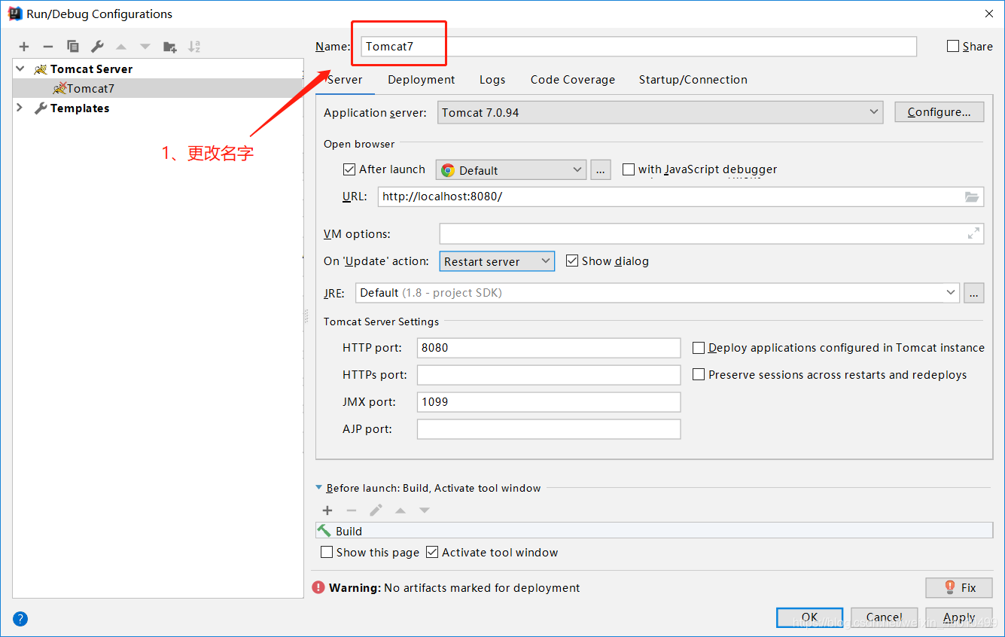The height and width of the screenshot is (637, 1005).
Task: Move configuration down with the top toolbar arrow
Action: pos(145,47)
